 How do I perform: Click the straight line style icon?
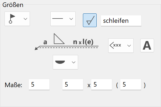coord(58,19)
